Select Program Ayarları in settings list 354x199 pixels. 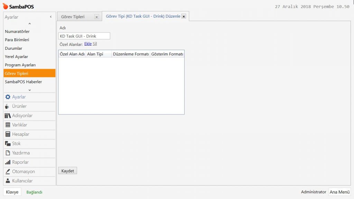coord(20,65)
